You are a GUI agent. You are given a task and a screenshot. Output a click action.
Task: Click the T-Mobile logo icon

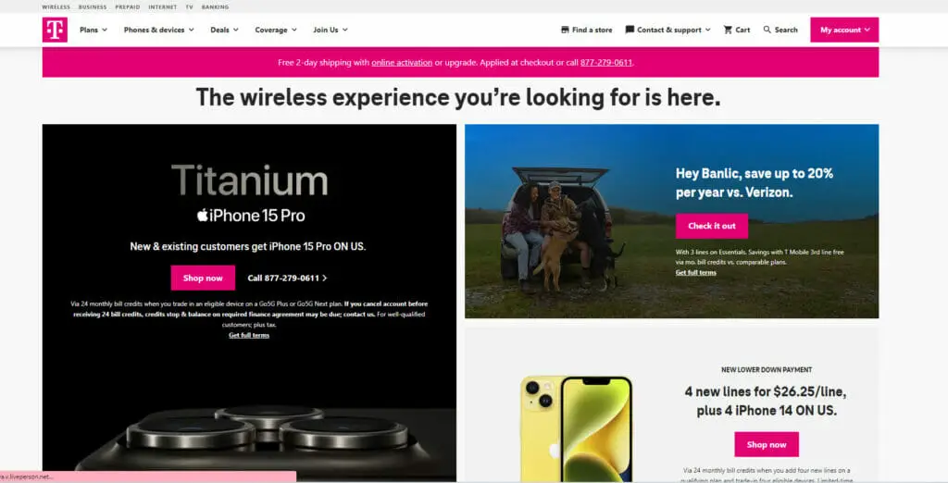[x=55, y=30]
